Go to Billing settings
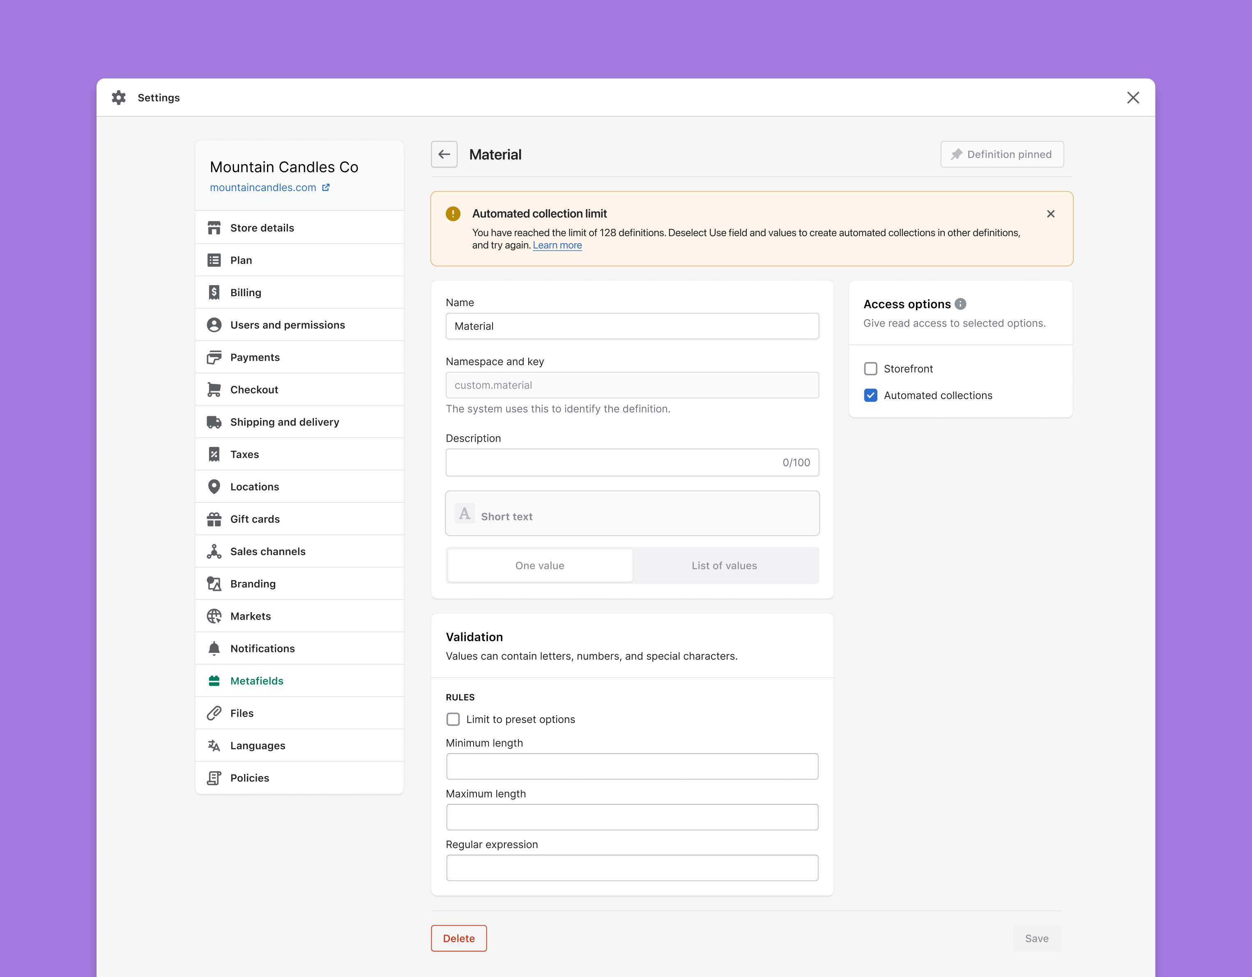This screenshot has height=977, width=1252. pos(299,293)
